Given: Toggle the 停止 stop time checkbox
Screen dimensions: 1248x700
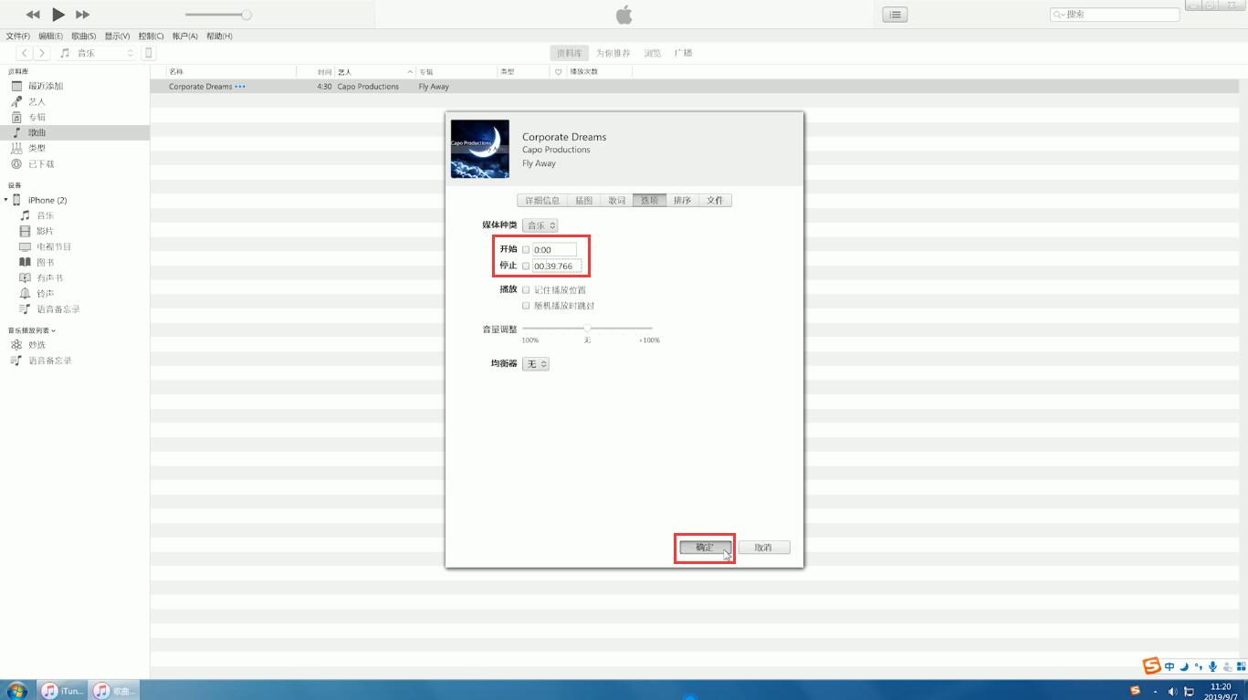Looking at the screenshot, I should pos(526,266).
